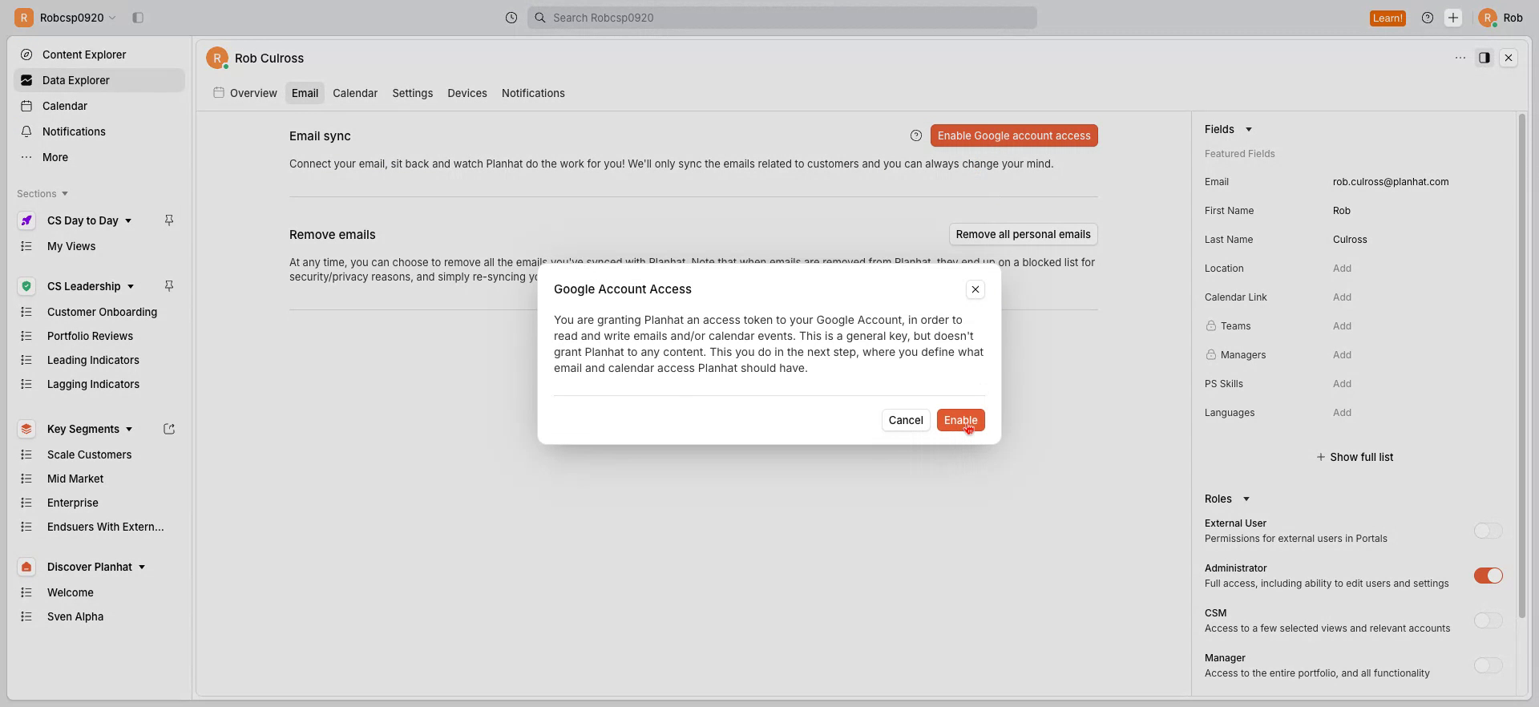Image resolution: width=1539 pixels, height=707 pixels.
Task: Toggle the Manager role switch
Action: 1488,665
